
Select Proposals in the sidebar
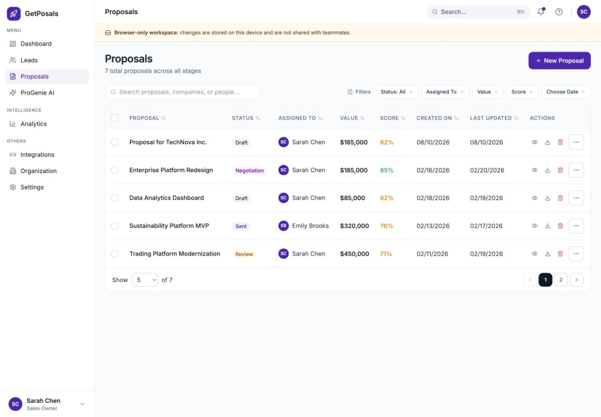pos(47,76)
